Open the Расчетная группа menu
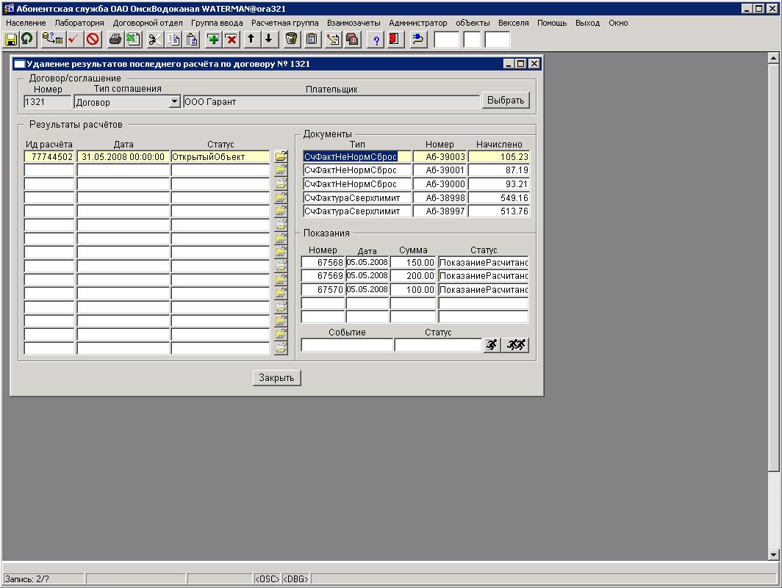 pyautogui.click(x=284, y=23)
